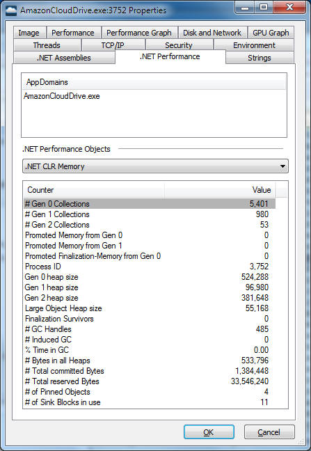The height and width of the screenshot is (451, 311).
Task: Select the # Gen 1 Collections row
Action: click(x=150, y=214)
